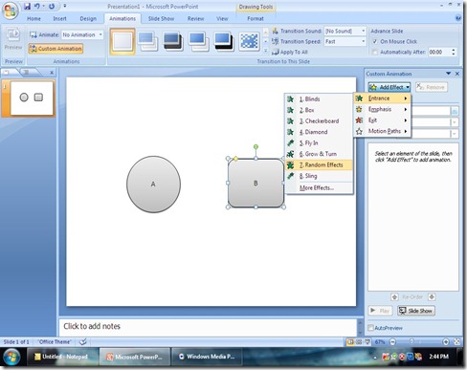The image size is (467, 370).
Task: Adjust the Automatically After time spinner
Action: click(x=454, y=52)
